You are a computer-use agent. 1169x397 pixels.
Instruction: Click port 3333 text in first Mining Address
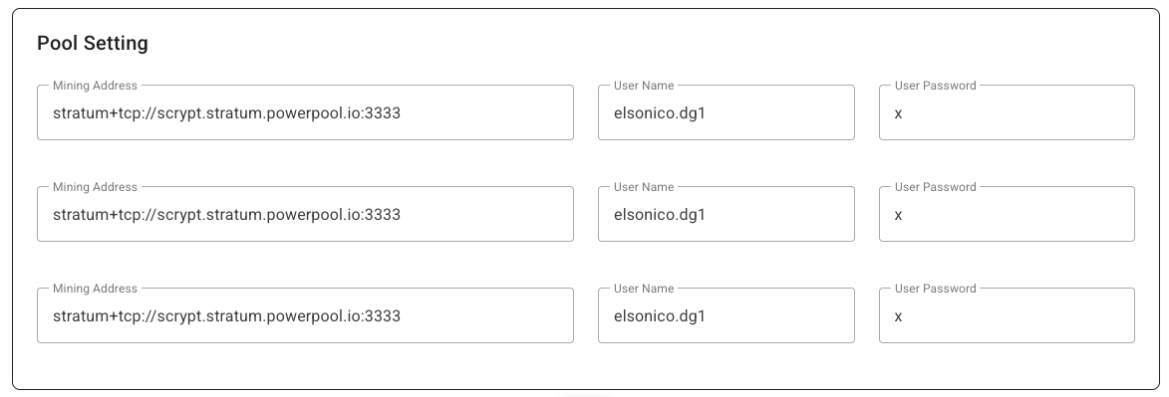pyautogui.click(x=385, y=113)
